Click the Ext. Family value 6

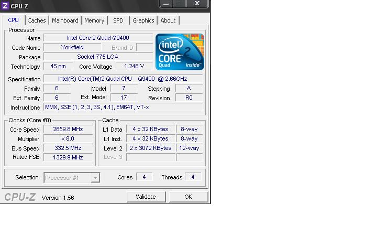click(x=57, y=98)
